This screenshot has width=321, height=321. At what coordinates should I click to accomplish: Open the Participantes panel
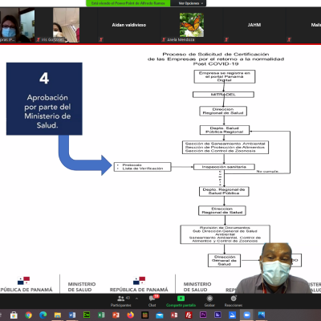[x=121, y=301]
